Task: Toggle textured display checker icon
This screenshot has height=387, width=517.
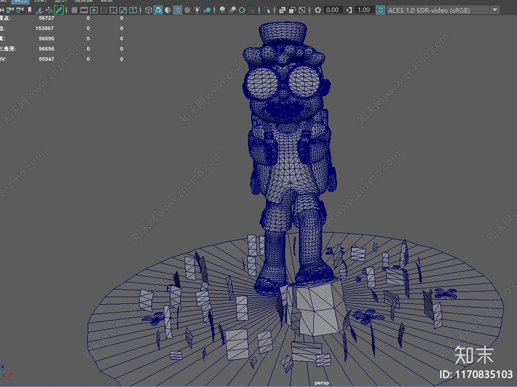Action: click(187, 10)
